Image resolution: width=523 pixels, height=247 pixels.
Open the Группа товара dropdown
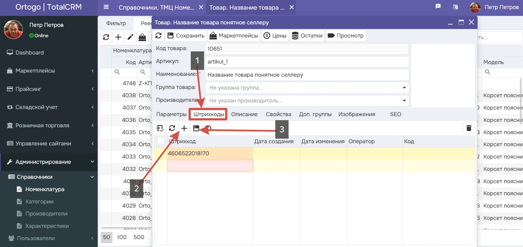[307, 88]
